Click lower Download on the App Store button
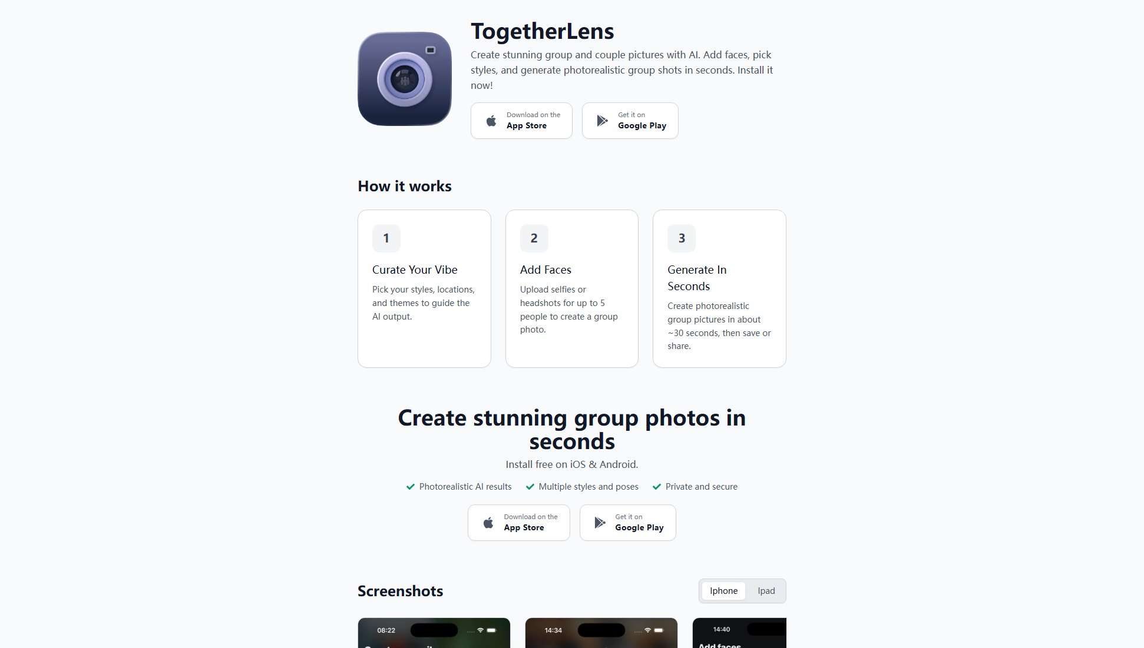This screenshot has height=648, width=1144. click(x=519, y=523)
